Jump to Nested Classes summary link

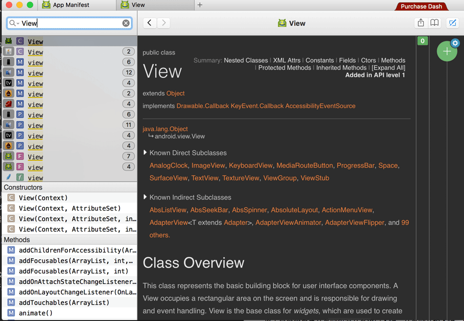pos(245,60)
